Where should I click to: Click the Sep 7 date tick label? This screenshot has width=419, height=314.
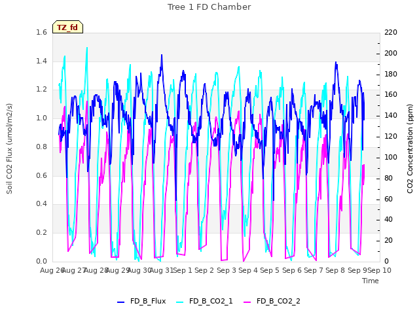coord(313,270)
